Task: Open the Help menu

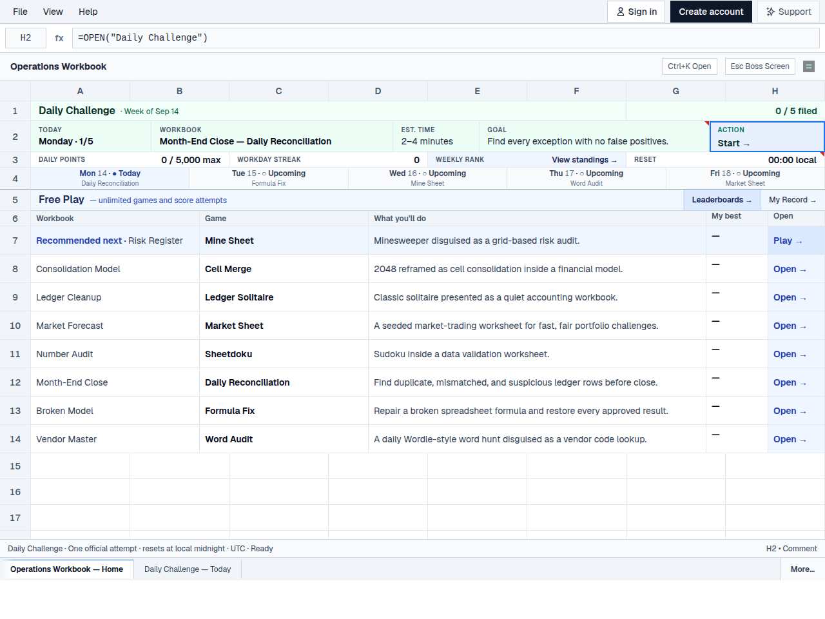Action: [88, 12]
